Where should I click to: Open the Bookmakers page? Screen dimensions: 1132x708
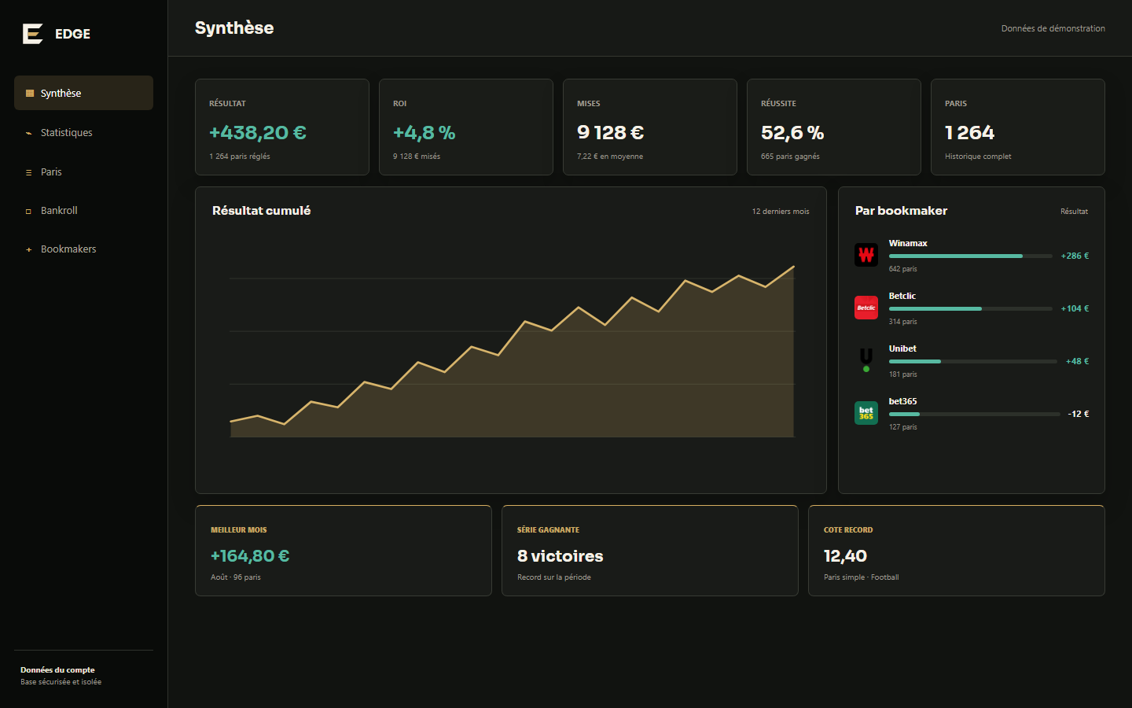point(83,249)
